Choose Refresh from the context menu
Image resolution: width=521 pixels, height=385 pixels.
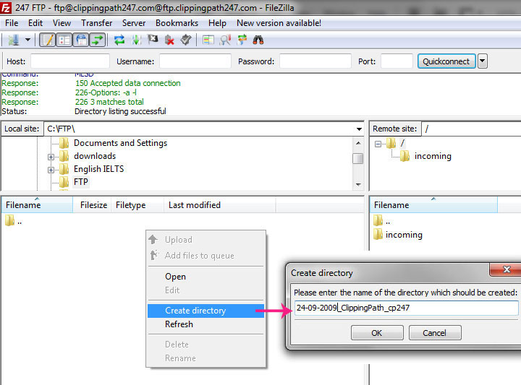pyautogui.click(x=206, y=324)
